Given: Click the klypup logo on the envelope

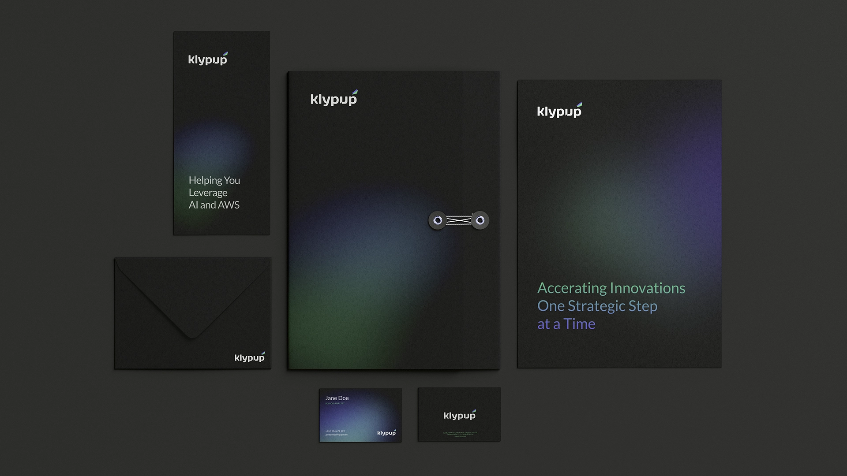Looking at the screenshot, I should (250, 357).
